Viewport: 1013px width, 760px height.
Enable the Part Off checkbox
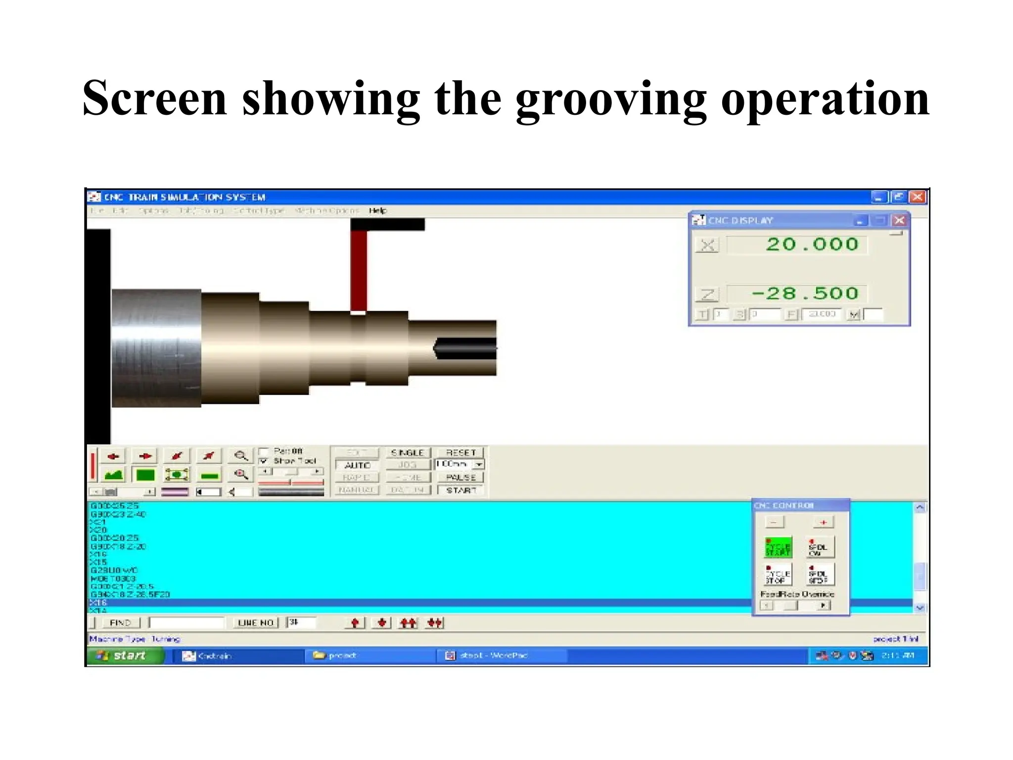(264, 451)
